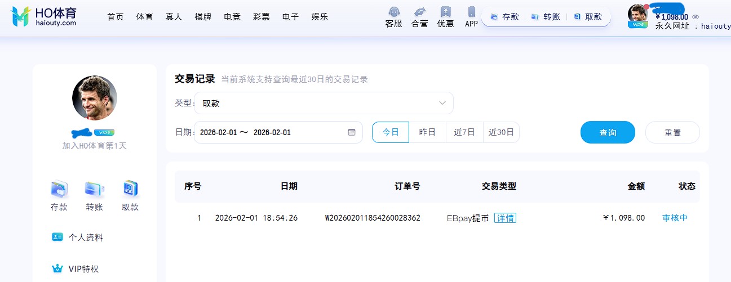
Task: Toggle balance visibility eye icon
Action: pyautogui.click(x=695, y=17)
